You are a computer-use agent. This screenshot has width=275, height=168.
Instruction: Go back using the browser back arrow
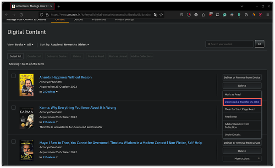pyautogui.click(x=7, y=15)
